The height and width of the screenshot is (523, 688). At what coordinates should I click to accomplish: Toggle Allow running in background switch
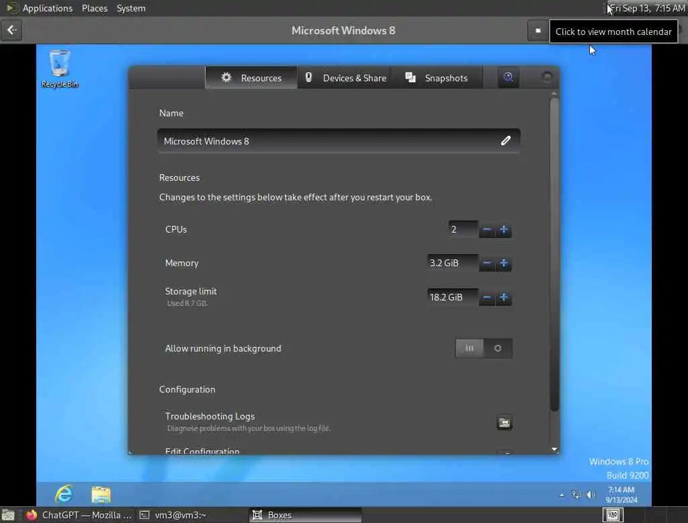tap(484, 348)
